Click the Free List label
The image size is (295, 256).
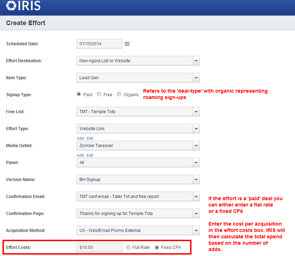coord(15,112)
